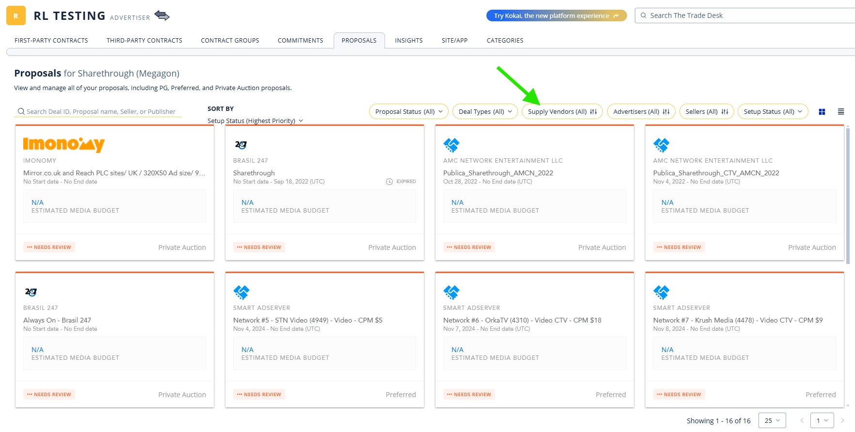Open Site/App tab

click(x=455, y=41)
